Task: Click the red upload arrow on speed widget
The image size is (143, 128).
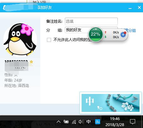Action: [106, 32]
